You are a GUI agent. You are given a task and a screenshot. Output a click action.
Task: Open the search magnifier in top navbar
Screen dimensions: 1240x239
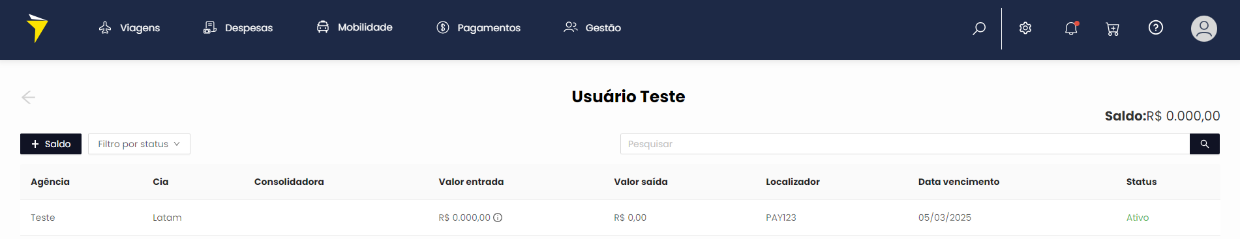pos(979,28)
